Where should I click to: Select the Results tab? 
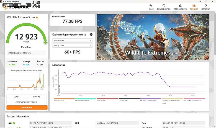click(194, 7)
